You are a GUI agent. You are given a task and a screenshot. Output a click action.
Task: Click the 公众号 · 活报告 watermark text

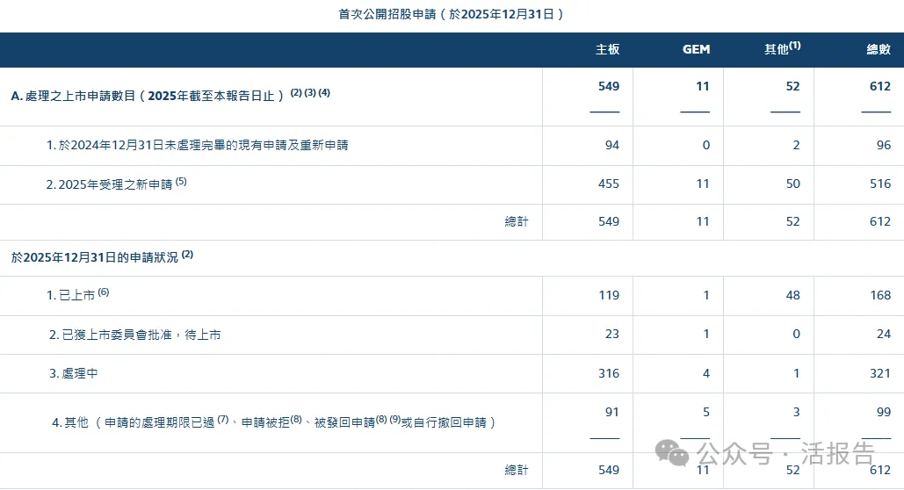point(785,454)
